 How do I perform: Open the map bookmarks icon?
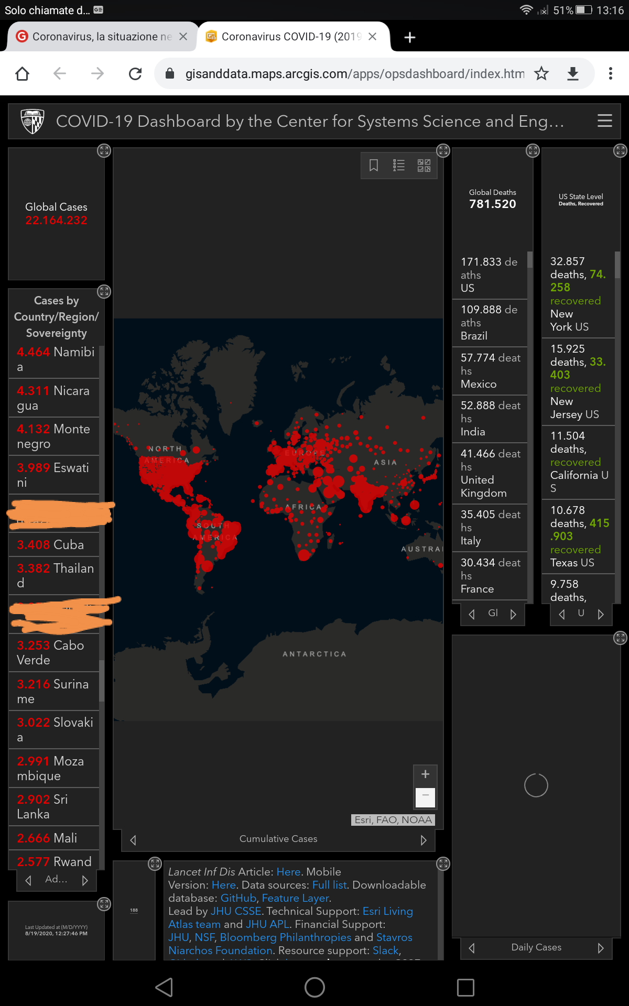point(374,166)
